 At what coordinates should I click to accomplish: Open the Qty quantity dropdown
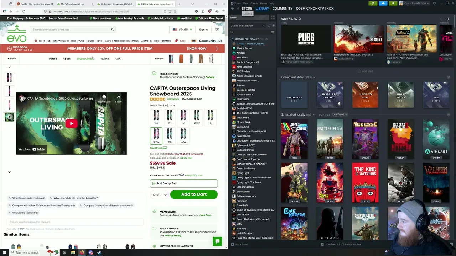(159, 194)
